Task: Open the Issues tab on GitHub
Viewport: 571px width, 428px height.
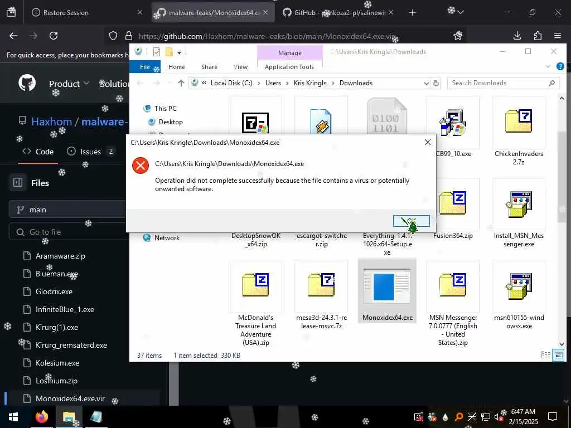Action: 91,152
